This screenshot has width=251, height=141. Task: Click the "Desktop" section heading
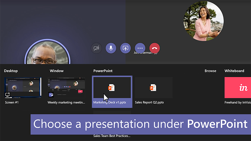tap(11, 71)
